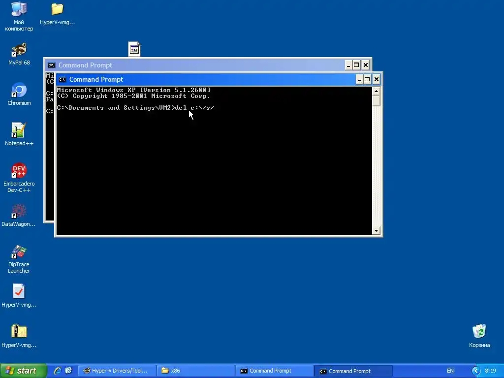Switch to x86 folder taskbar button
Image resolution: width=504 pixels, height=378 pixels.
tap(196, 371)
